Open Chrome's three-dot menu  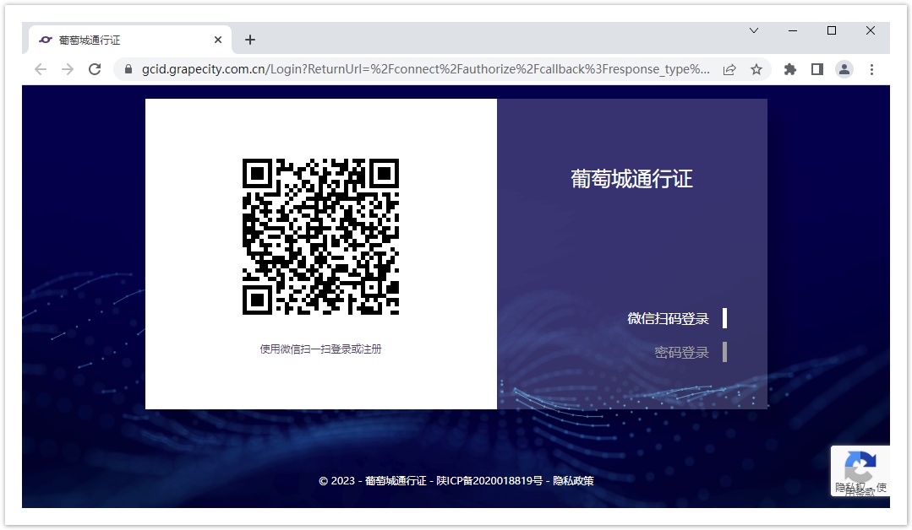871,70
